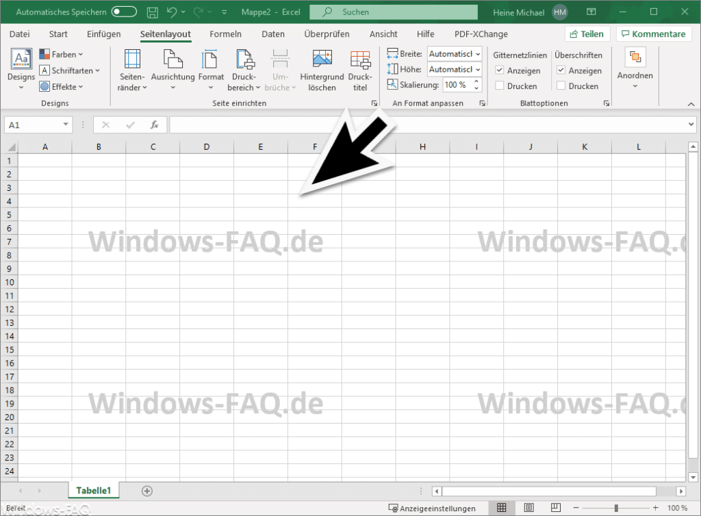Open the A1 name box dropdown
701x516 pixels.
[x=66, y=125]
